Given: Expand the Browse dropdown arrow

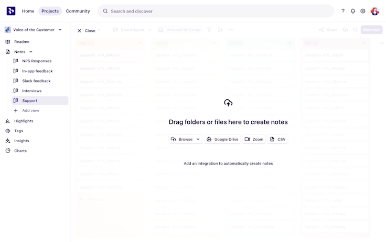Looking at the screenshot, I should click(198, 139).
